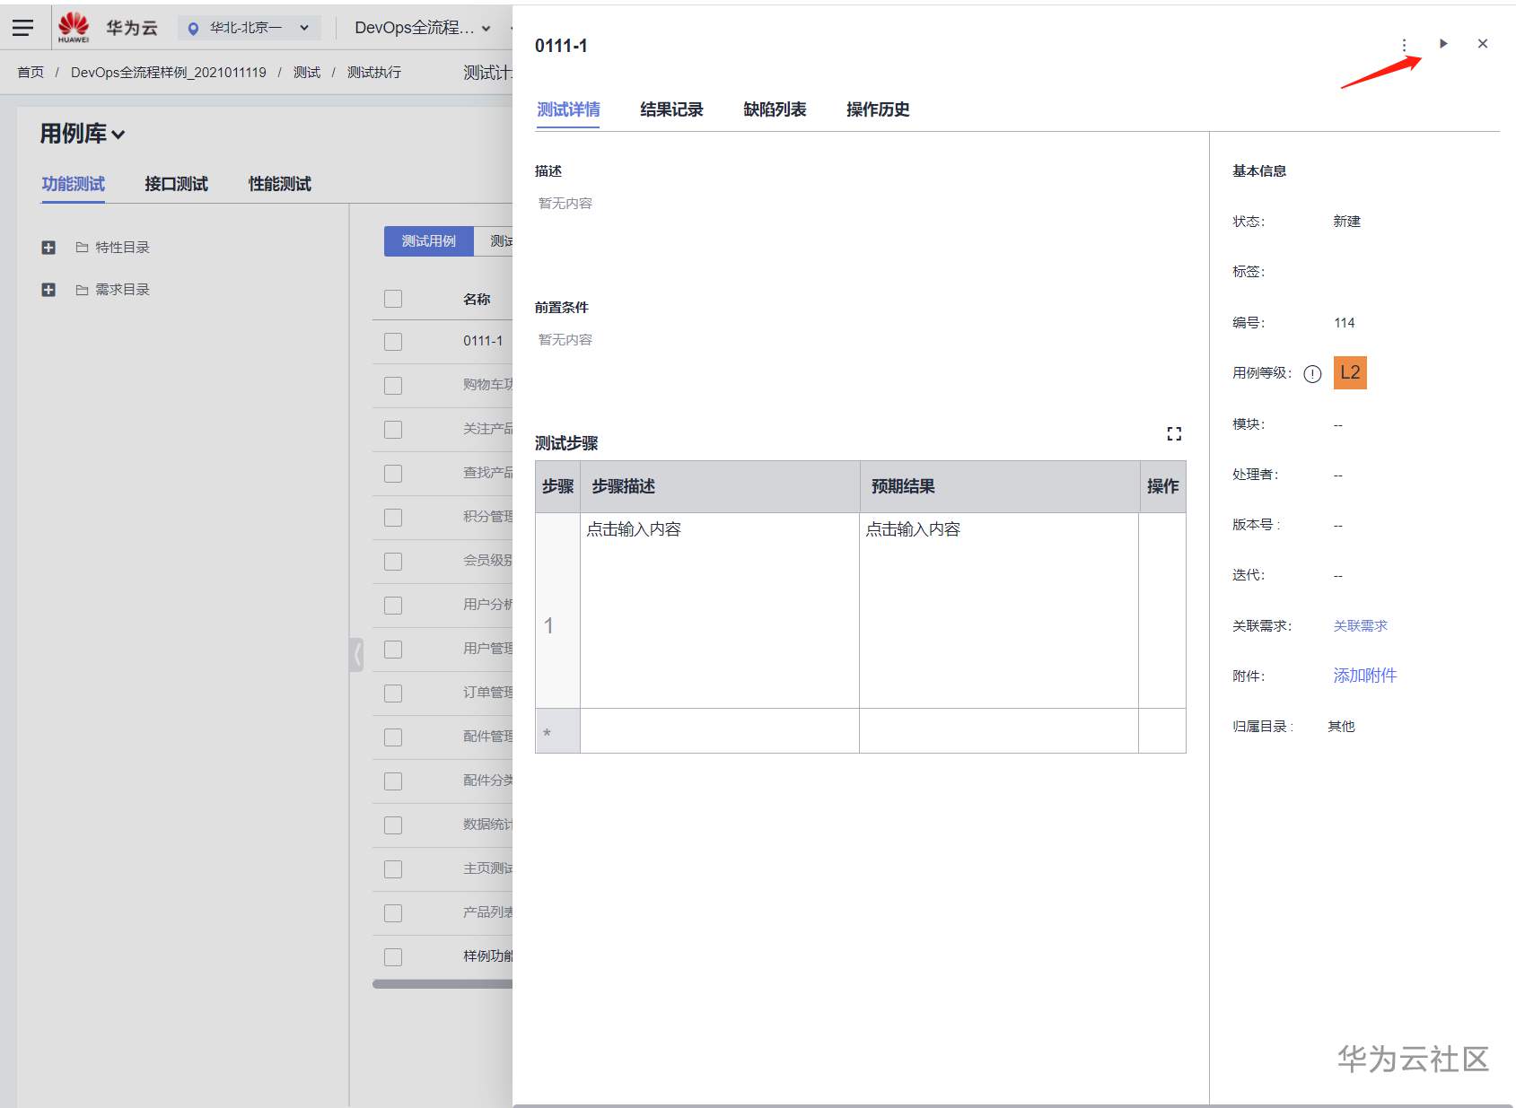
Task: Click step 1 步骤描述 input cell
Action: coord(720,611)
